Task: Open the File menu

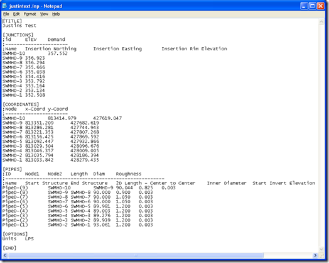Action: 6,14
